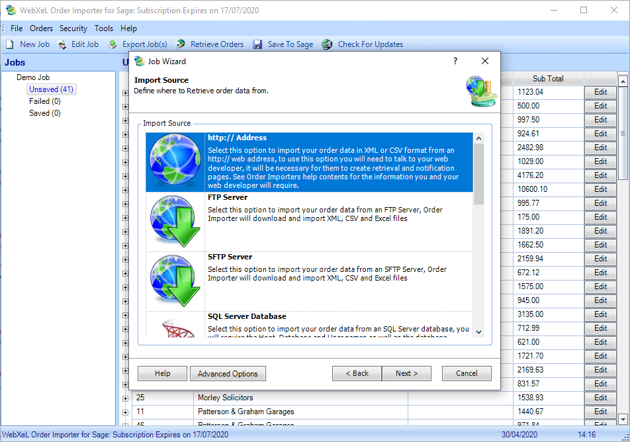Image resolution: width=630 pixels, height=442 pixels.
Task: Click the Job Wizard question mark help icon
Action: point(455,61)
